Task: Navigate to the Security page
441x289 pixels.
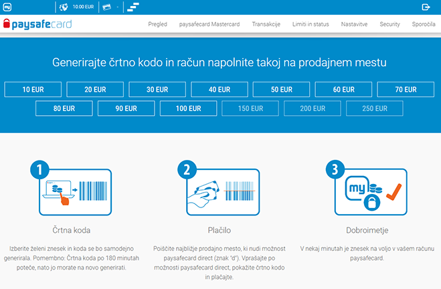Action: [x=389, y=25]
